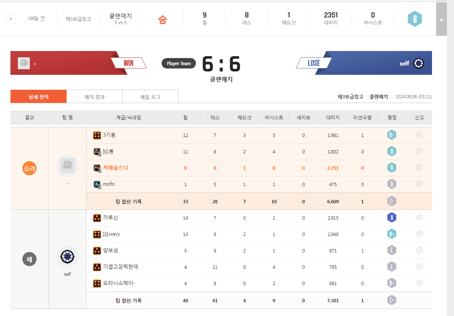Click the self clan emblem in losing team
The width and height of the screenshot is (454, 316).
coord(67,256)
